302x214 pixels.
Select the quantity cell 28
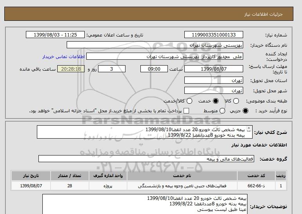click(69, 186)
